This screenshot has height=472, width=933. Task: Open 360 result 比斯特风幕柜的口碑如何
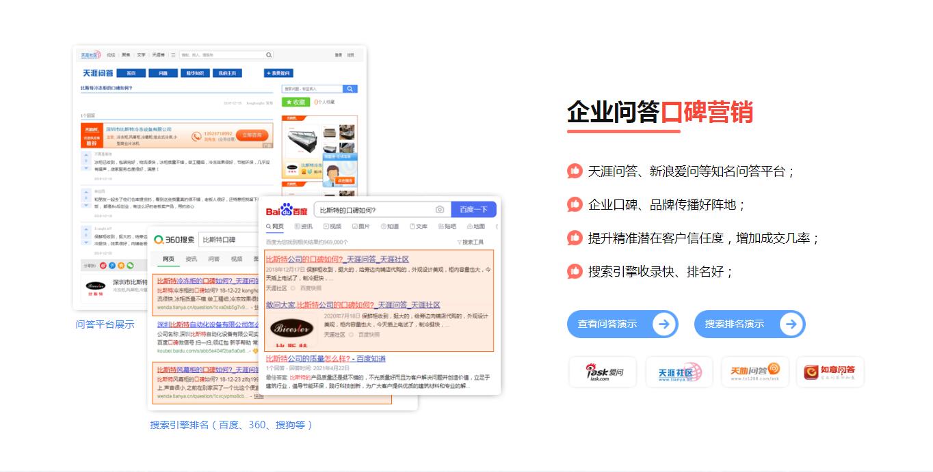(209, 370)
